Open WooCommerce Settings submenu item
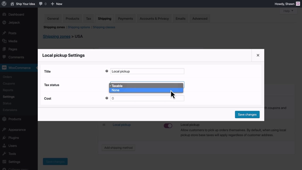The width and height of the screenshot is (302, 170). [8, 96]
